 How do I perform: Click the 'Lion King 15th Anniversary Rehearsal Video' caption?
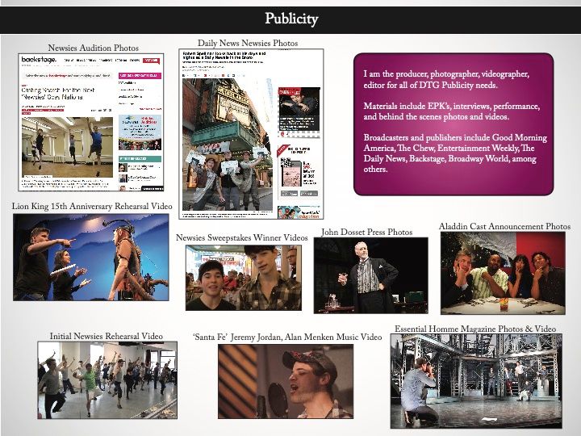(x=92, y=206)
